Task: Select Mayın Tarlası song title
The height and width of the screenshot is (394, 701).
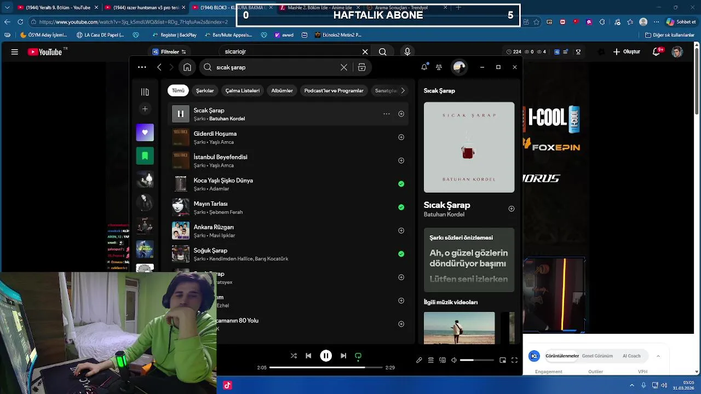Action: click(210, 204)
